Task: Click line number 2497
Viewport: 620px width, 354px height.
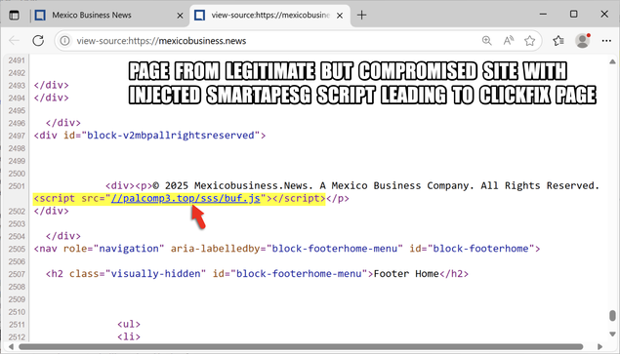Action: click(x=17, y=136)
